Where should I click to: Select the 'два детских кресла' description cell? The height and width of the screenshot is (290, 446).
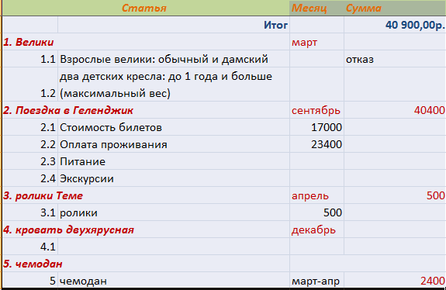174,85
